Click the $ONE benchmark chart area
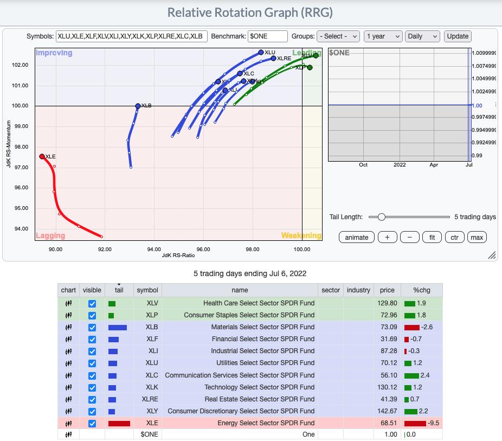The width and height of the screenshot is (502, 441). pos(400,105)
